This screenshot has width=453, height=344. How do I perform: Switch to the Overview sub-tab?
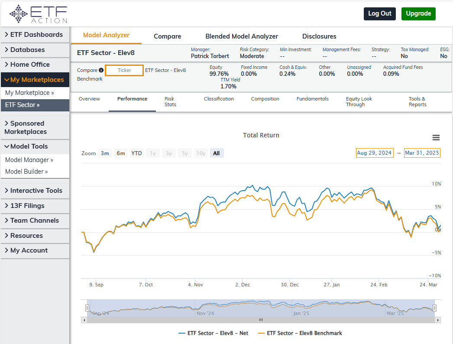click(89, 99)
